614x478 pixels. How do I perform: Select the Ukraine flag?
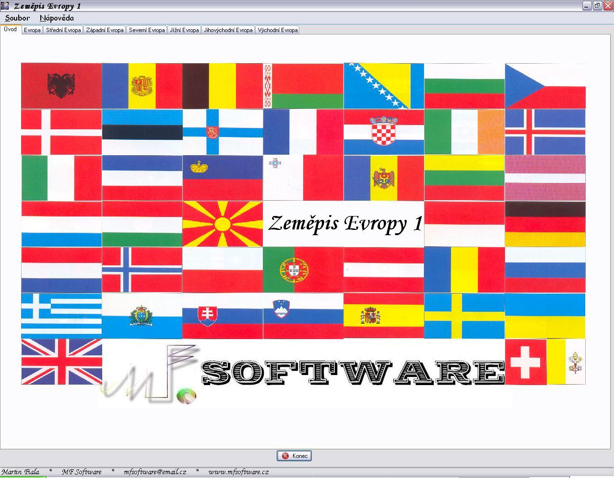point(545,316)
